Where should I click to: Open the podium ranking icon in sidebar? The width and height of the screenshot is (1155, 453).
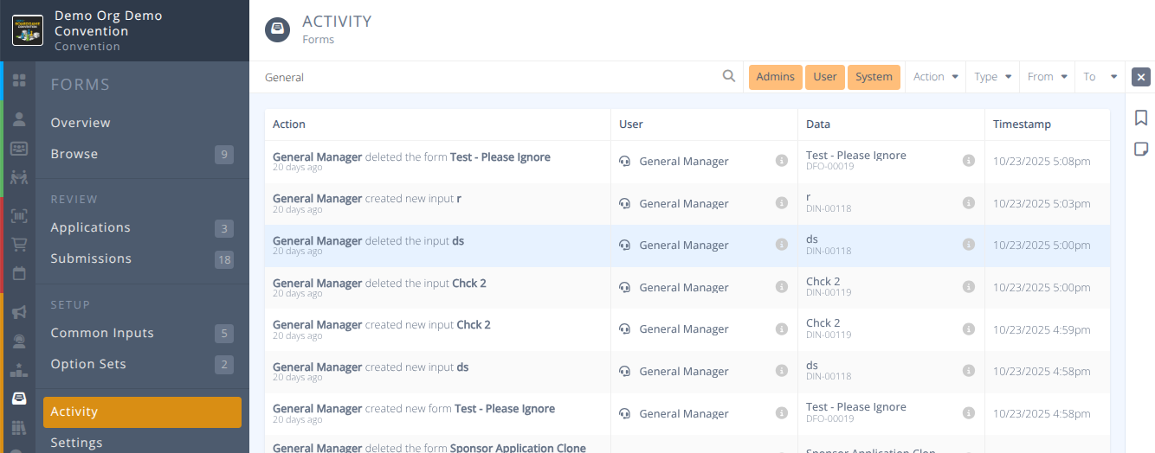point(19,370)
